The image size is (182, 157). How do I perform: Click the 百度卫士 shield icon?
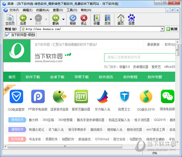[x=124, y=96]
